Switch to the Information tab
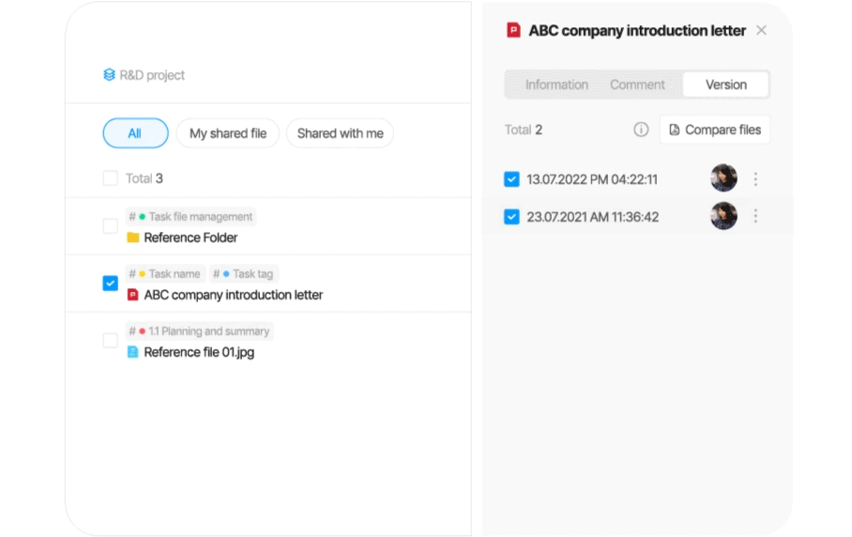This screenshot has height=537, width=852. coord(556,84)
